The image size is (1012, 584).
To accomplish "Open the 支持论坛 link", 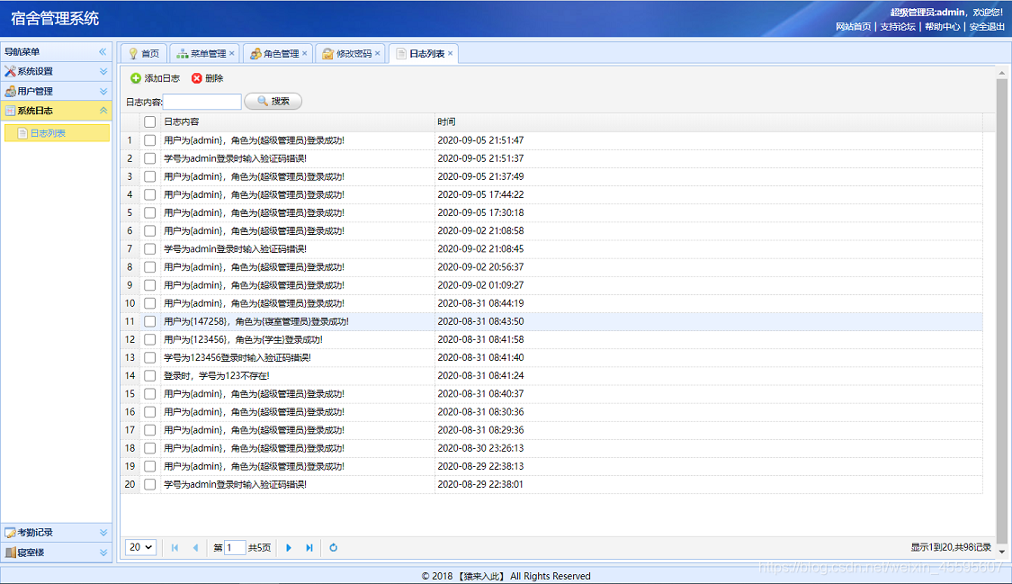I will [x=898, y=26].
